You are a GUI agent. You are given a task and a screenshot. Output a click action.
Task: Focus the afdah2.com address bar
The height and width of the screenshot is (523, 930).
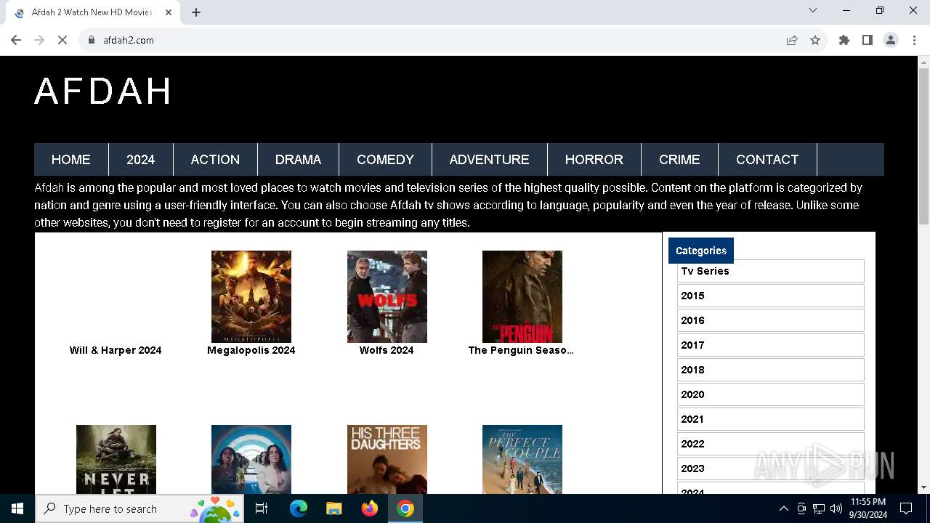[x=436, y=40]
